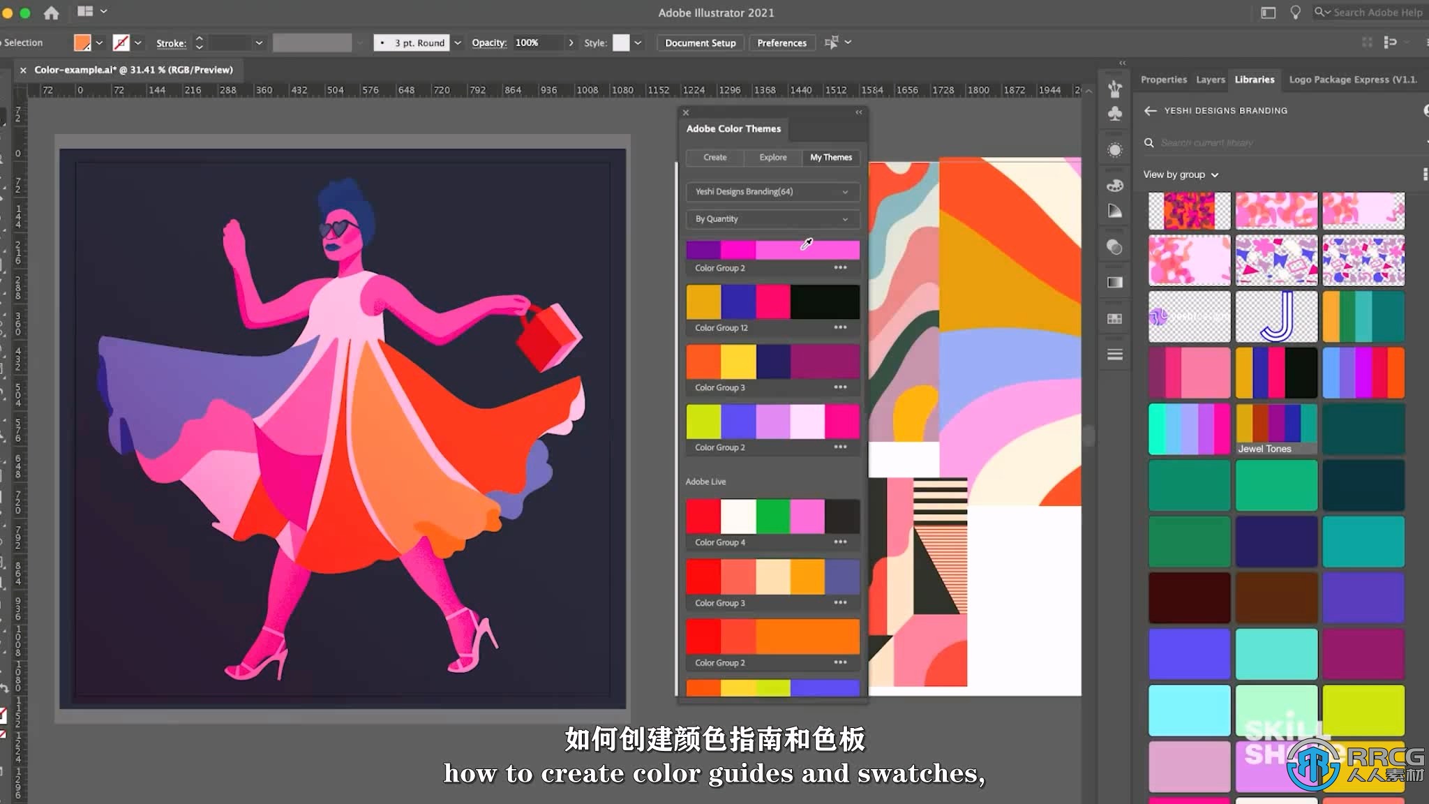Open the Gradient panel icon

(1115, 283)
